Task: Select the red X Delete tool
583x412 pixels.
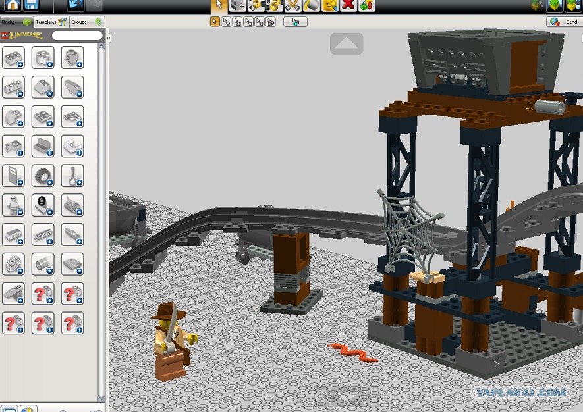Action: [x=348, y=5]
